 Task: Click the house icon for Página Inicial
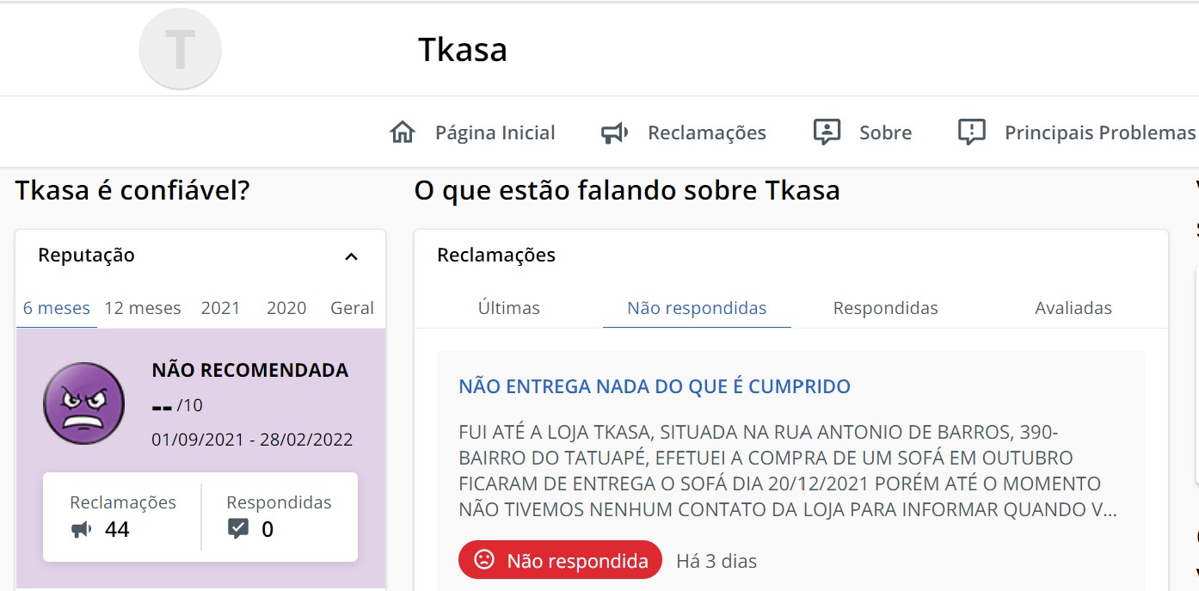(x=403, y=132)
